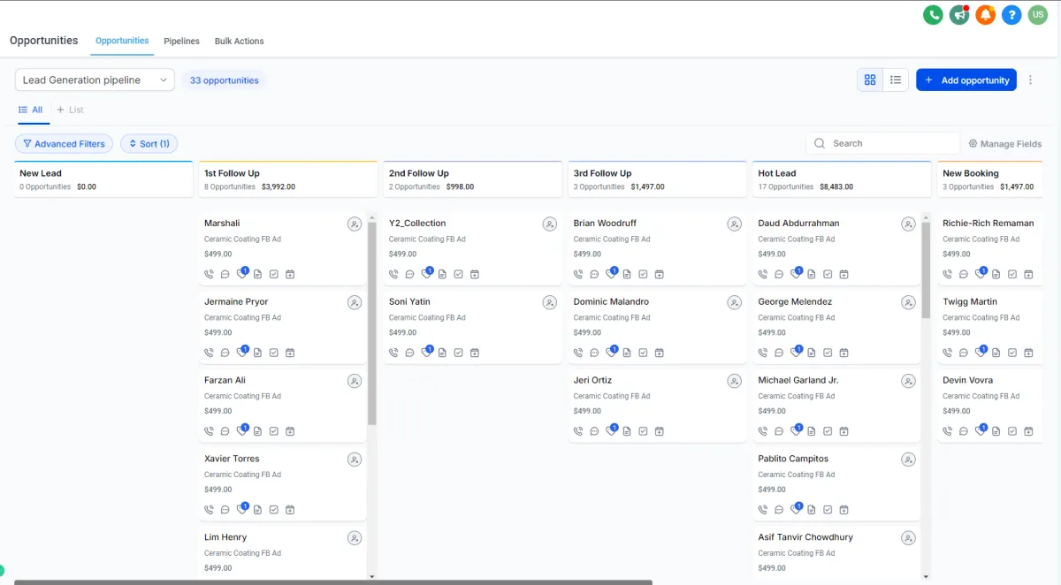
Task: Click the blue help question mark icon
Action: click(1011, 15)
